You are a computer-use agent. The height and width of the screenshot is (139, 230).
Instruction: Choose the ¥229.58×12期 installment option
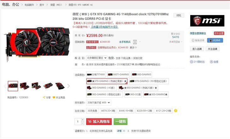144,111
